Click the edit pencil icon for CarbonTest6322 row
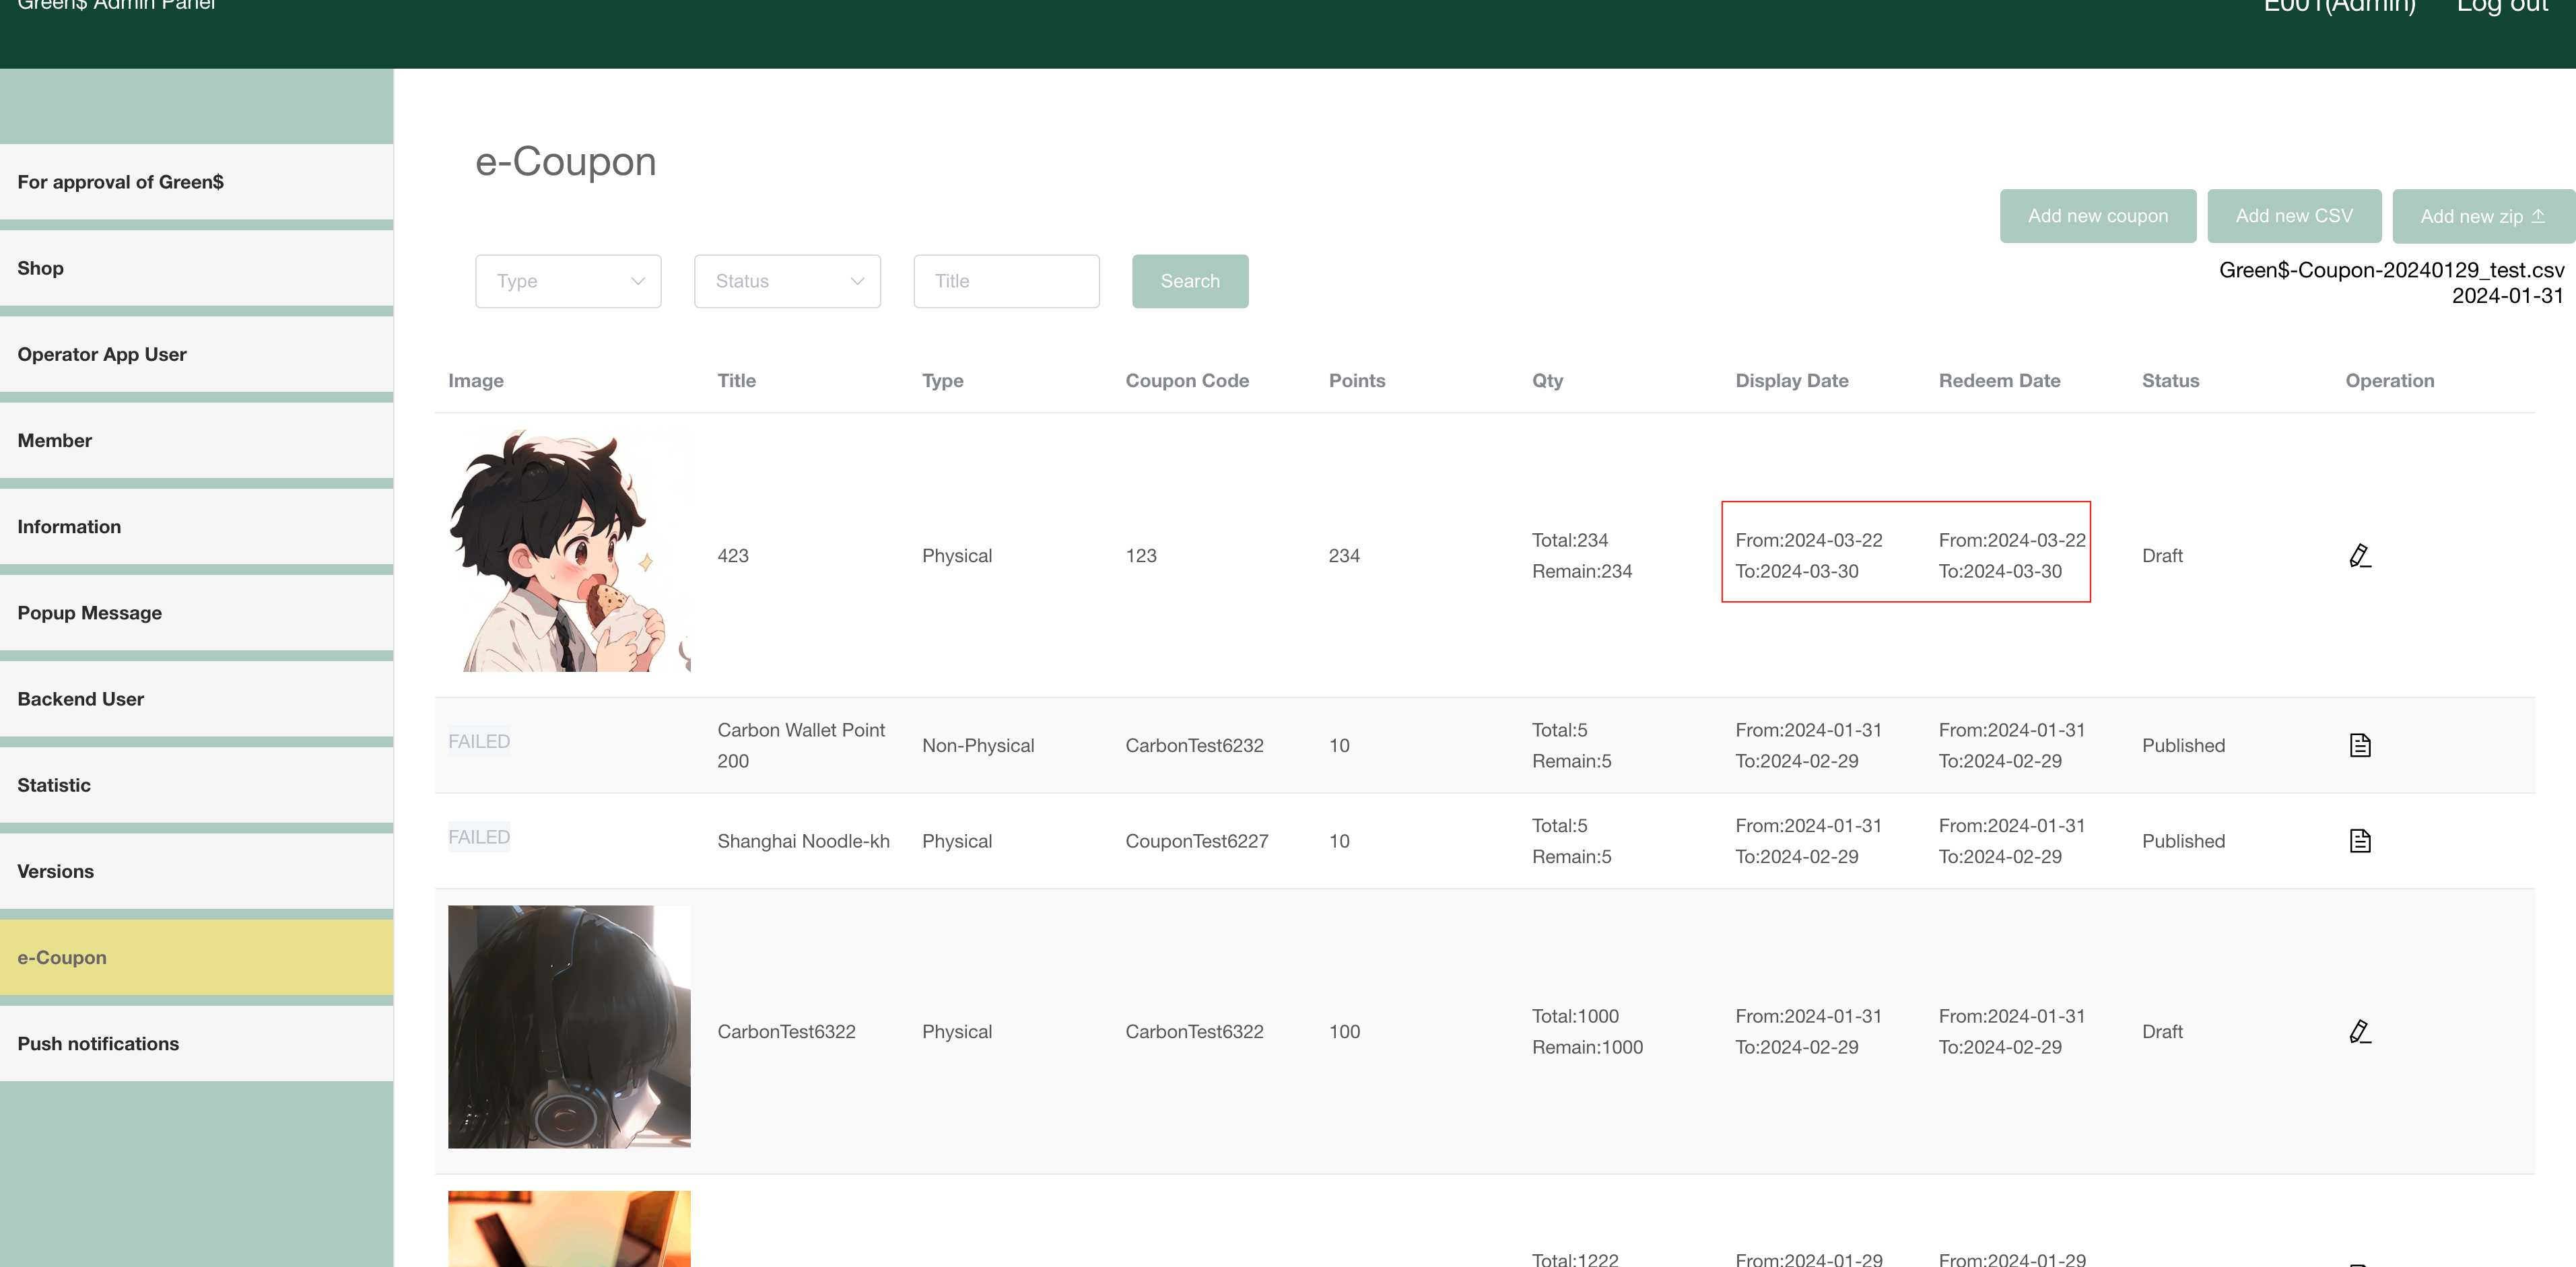2576x1267 pixels. coord(2359,1031)
